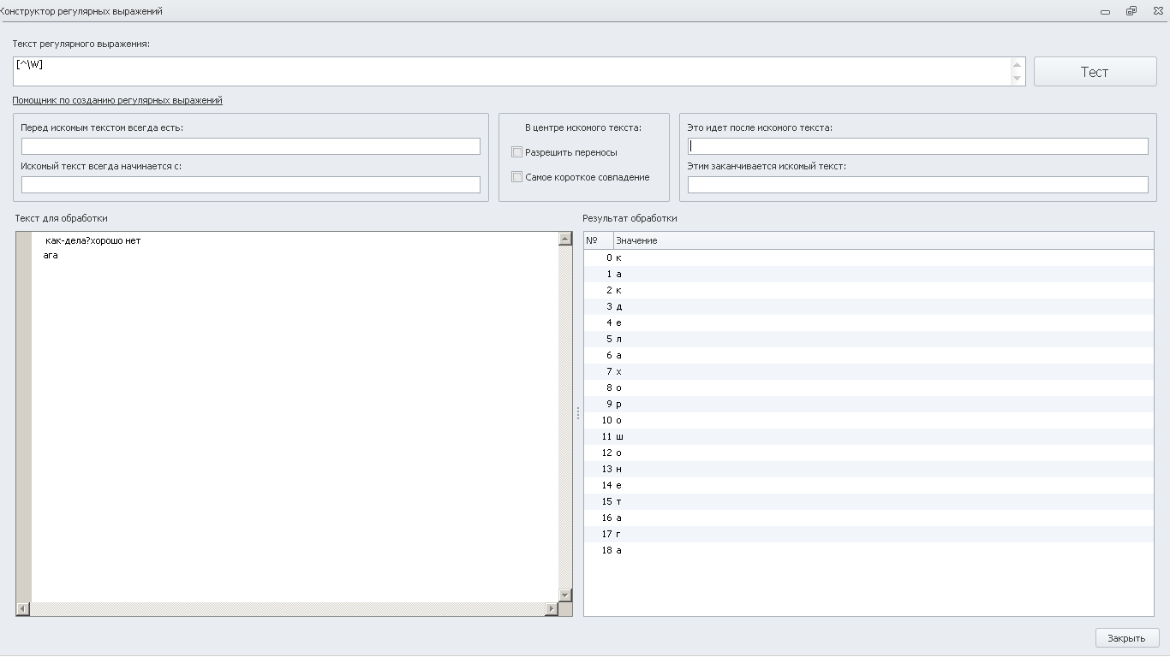Select result row 10 with value о

point(869,420)
